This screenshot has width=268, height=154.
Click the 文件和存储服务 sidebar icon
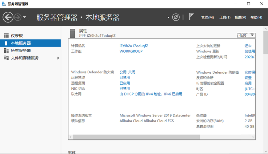point(6,58)
